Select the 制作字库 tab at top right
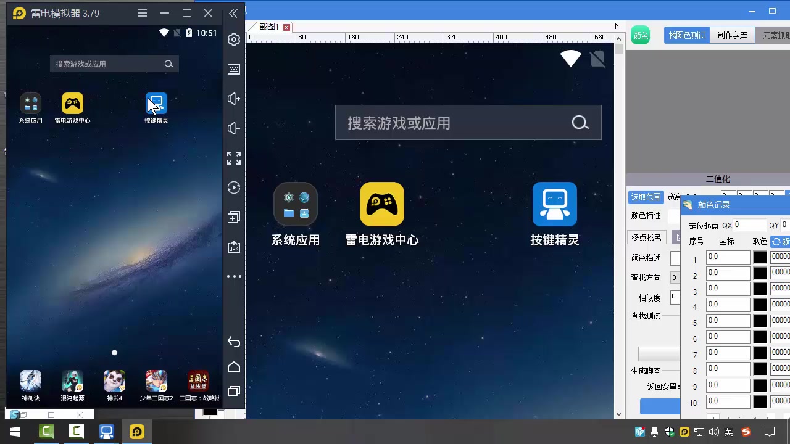The height and width of the screenshot is (444, 790). [732, 35]
